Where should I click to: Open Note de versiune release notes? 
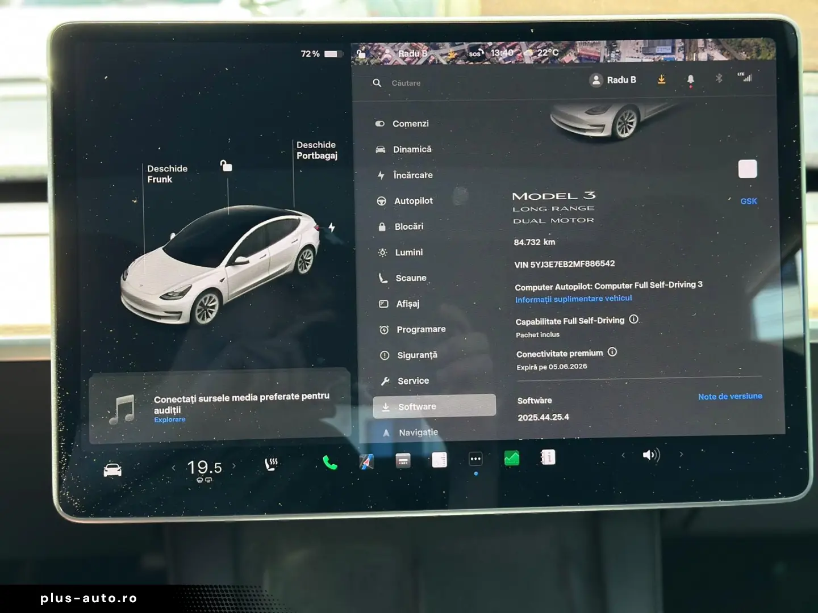[730, 396]
